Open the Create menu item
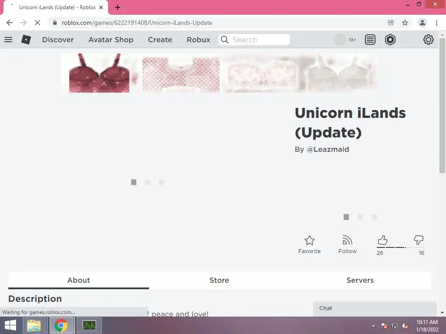This screenshot has width=446, height=334. (x=160, y=40)
